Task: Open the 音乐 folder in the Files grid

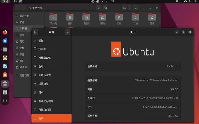Action: (152, 19)
